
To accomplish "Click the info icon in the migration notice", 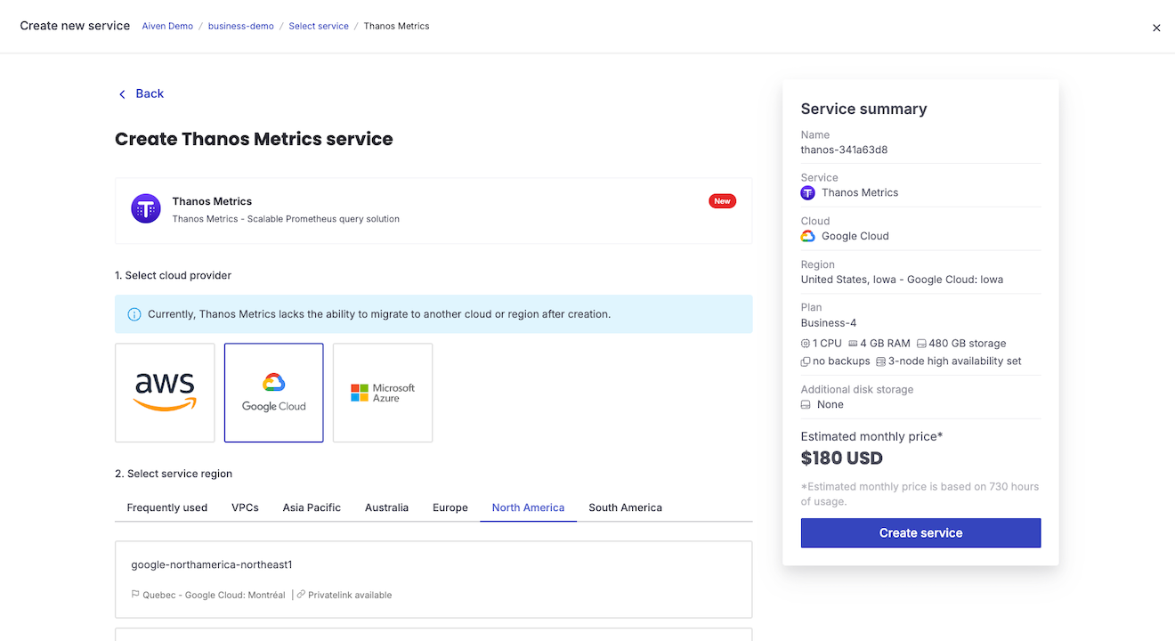I will (x=134, y=314).
